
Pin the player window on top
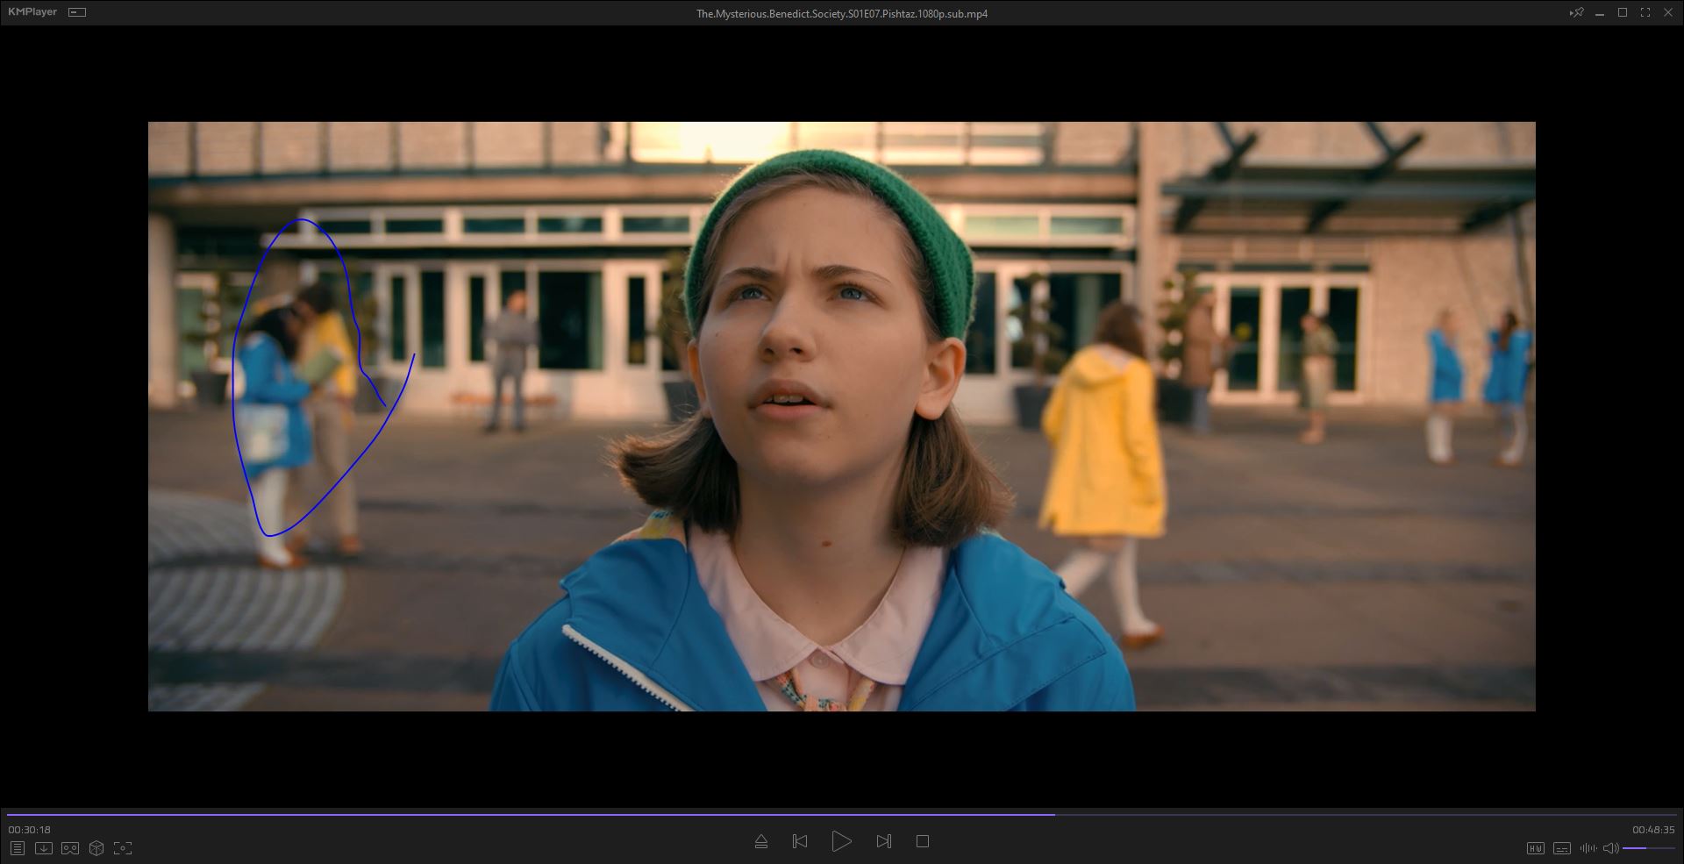tap(1577, 12)
